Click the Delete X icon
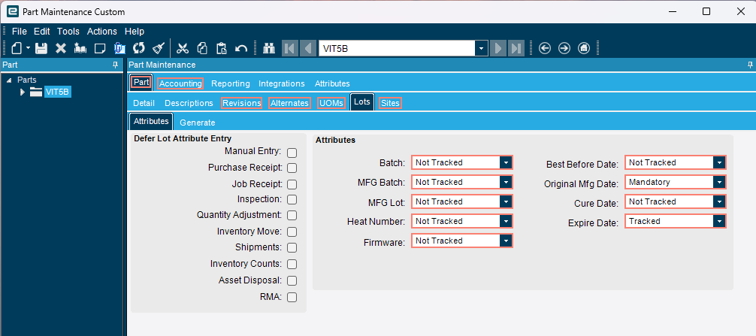The image size is (756, 336). coord(61,48)
